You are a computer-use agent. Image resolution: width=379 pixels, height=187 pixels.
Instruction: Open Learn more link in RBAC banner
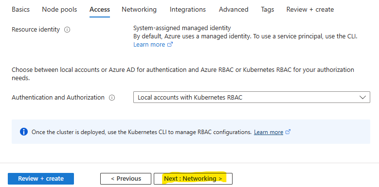[268, 132]
